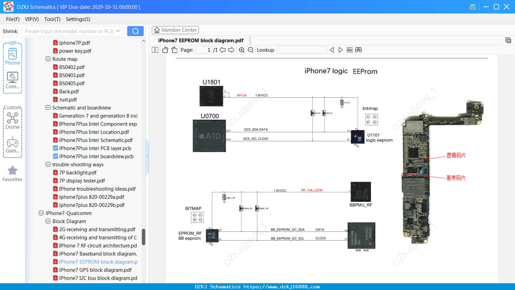Click the Custom sidebar label
This screenshot has height=290, width=515.
[13, 107]
